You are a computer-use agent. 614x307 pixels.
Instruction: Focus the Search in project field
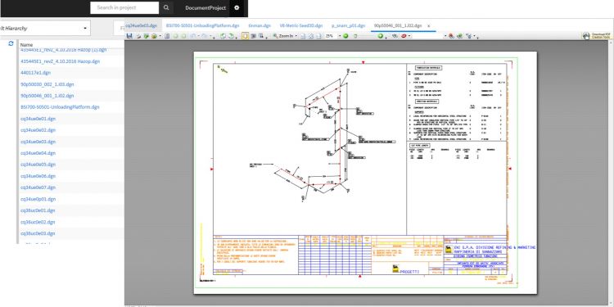click(x=124, y=7)
